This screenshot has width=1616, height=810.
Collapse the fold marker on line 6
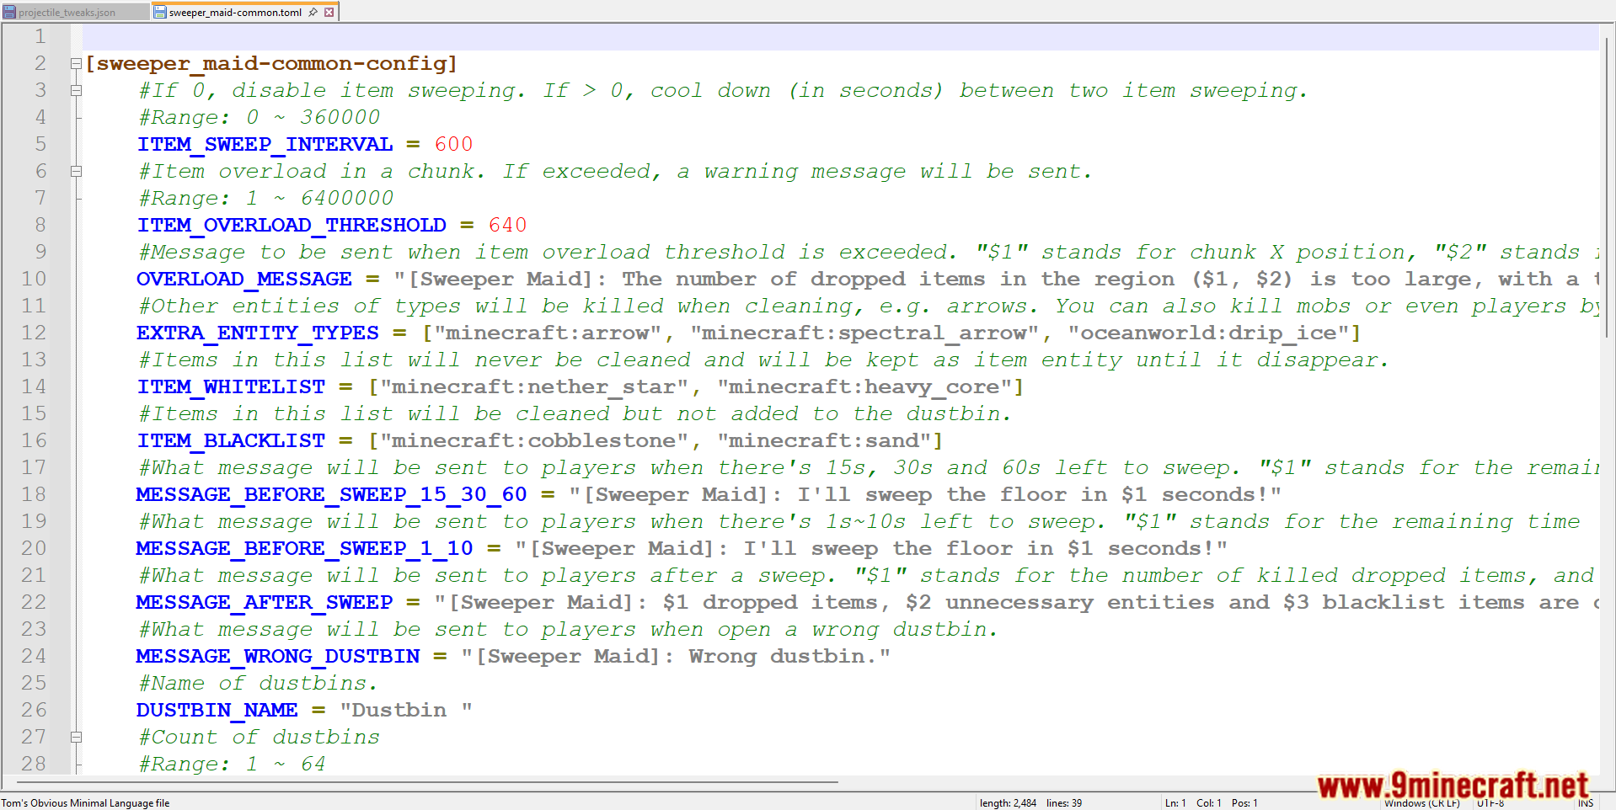(x=76, y=172)
